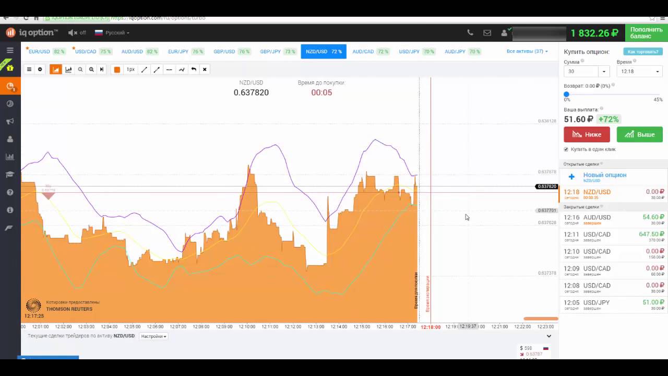This screenshot has height=376, width=668.
Task: Click the person icon in left sidebar
Action: pos(10,139)
